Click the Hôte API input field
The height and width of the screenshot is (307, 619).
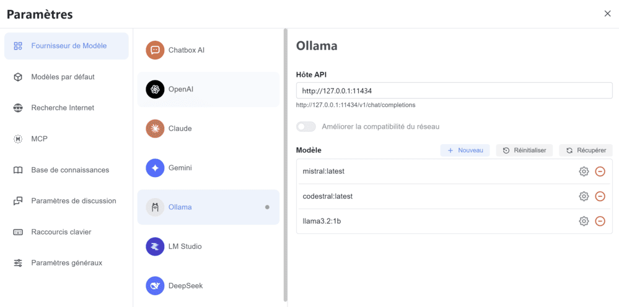pos(454,91)
